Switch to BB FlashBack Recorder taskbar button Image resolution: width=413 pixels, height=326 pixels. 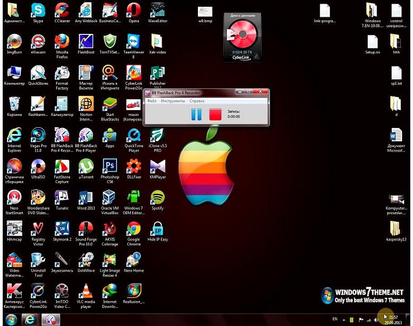[x=51, y=320]
